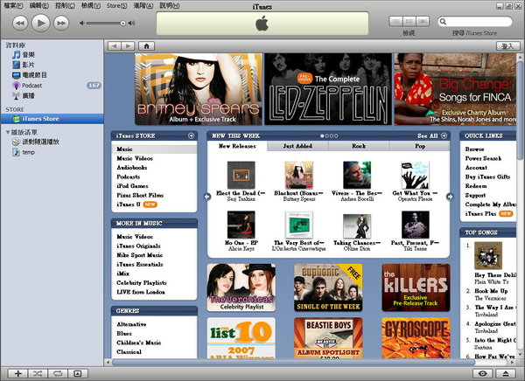Viewport: 525px width, 381px height.
Task: Open the Songs for FINCA banner
Action: [x=455, y=89]
